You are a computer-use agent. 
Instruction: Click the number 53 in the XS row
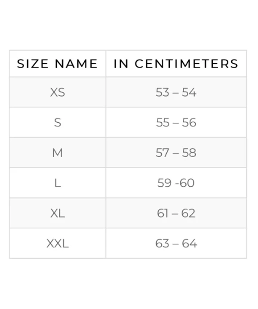[163, 92]
